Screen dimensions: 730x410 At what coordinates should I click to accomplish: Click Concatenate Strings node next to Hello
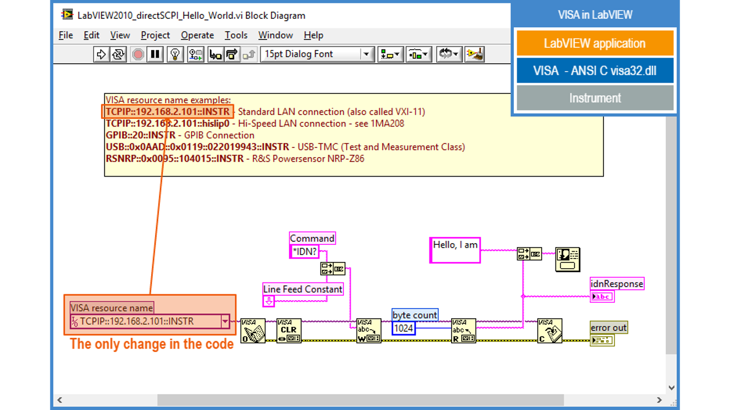click(529, 253)
